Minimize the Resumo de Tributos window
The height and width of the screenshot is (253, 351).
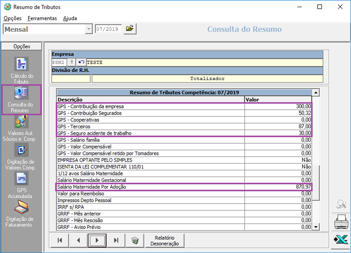pos(300,7)
